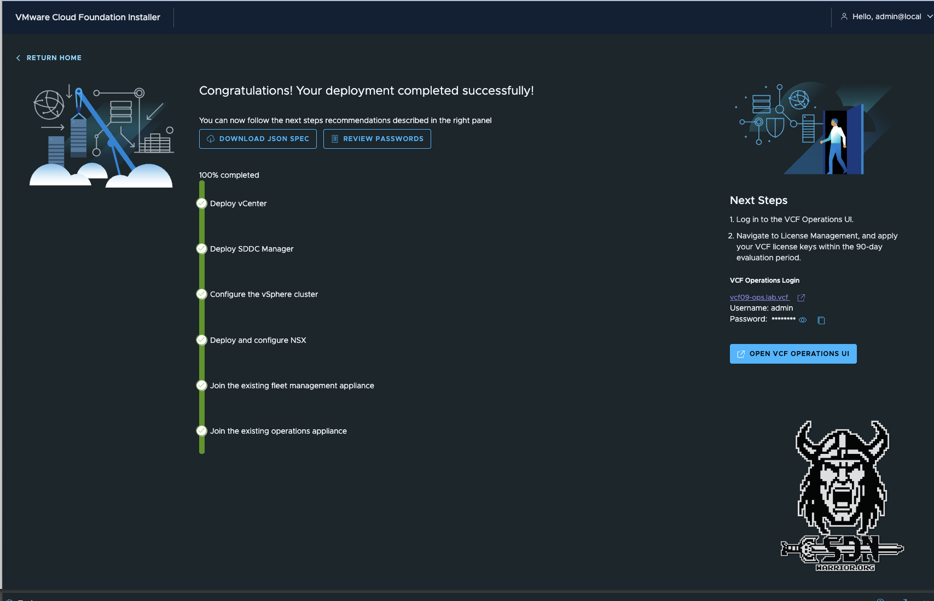Open the Review Passwords dialog

pos(377,139)
